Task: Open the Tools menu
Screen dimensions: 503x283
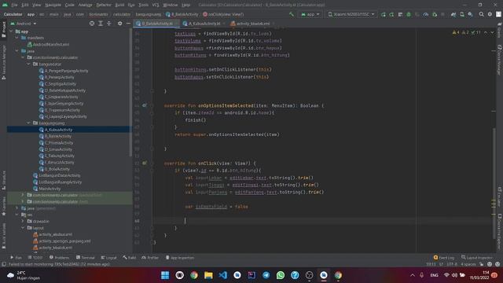Action: [x=143, y=5]
